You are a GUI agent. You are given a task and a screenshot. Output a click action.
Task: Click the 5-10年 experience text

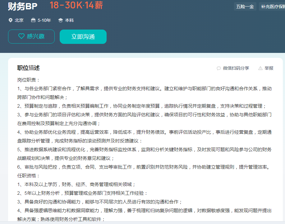point(44,20)
